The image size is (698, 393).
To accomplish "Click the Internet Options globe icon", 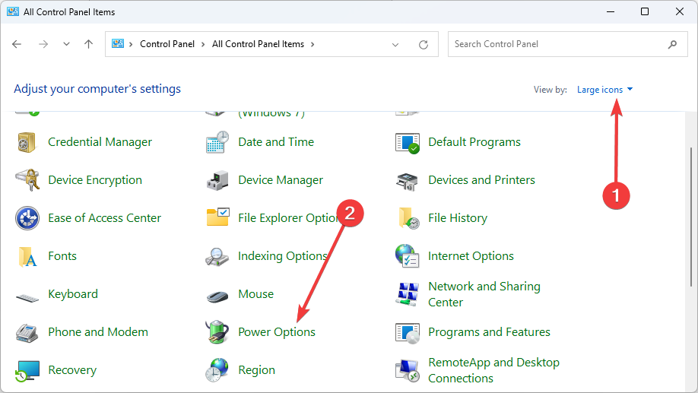I will coord(408,256).
